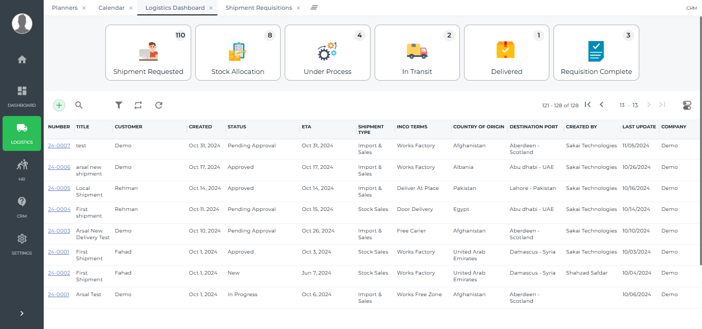Click 'Local Shipment' title cell
702x329 pixels.
point(90,191)
